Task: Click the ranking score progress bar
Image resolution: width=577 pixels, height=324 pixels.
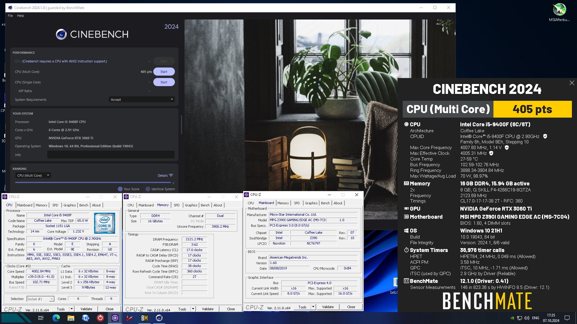Action: (93, 182)
